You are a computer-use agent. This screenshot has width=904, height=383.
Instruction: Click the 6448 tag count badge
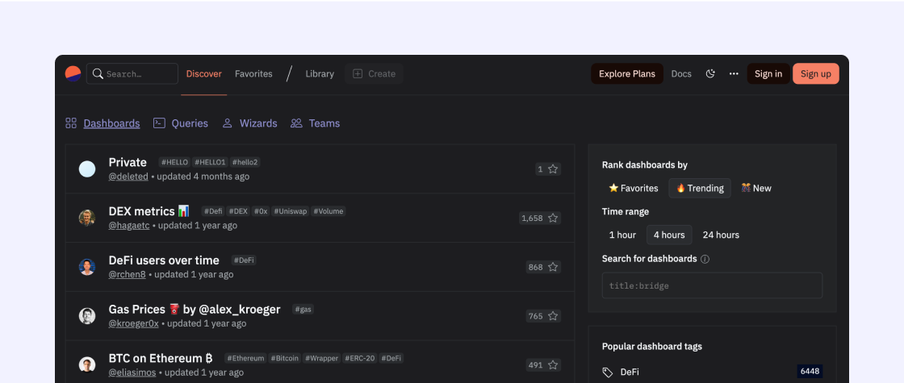click(x=810, y=372)
